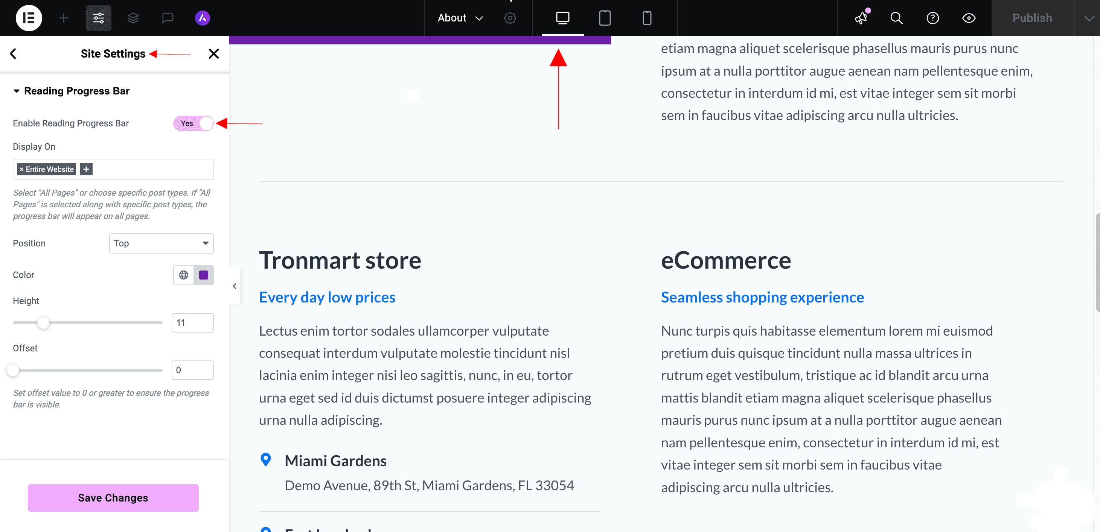Screen dimensions: 1100x532
Task: Remove the Entire Website display tag
Action: [x=21, y=169]
